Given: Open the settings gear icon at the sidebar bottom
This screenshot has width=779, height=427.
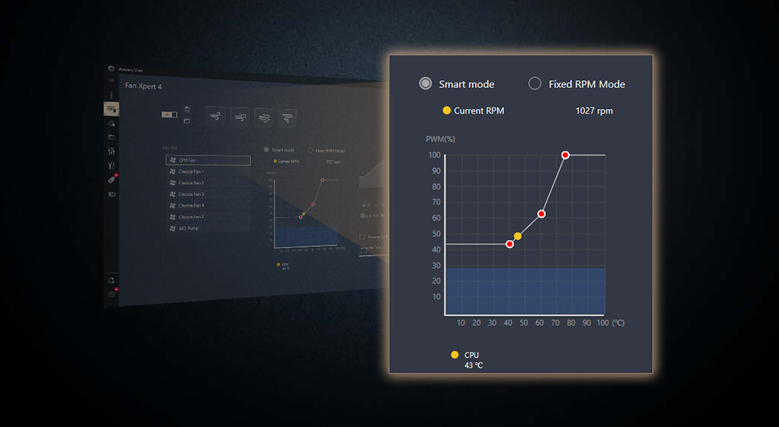Looking at the screenshot, I should click(x=111, y=294).
